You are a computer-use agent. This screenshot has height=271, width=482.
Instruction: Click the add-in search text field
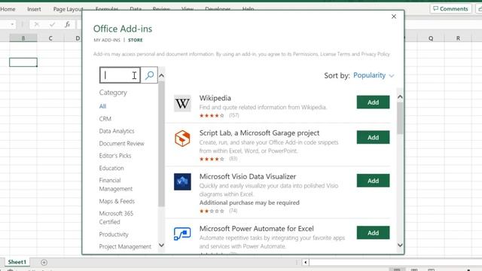point(120,75)
